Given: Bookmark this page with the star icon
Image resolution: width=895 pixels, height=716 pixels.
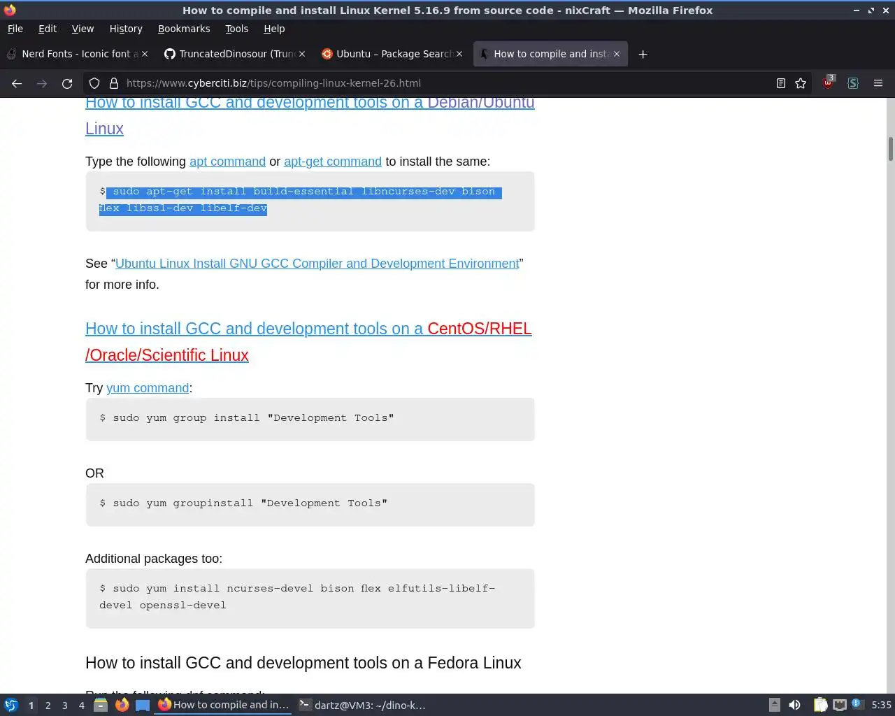Looking at the screenshot, I should (x=801, y=83).
